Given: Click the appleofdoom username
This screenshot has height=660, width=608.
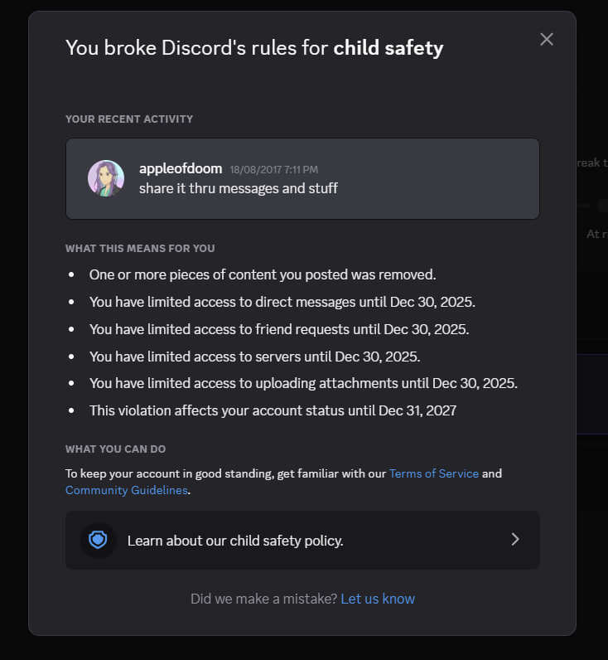Looking at the screenshot, I should click(181, 168).
